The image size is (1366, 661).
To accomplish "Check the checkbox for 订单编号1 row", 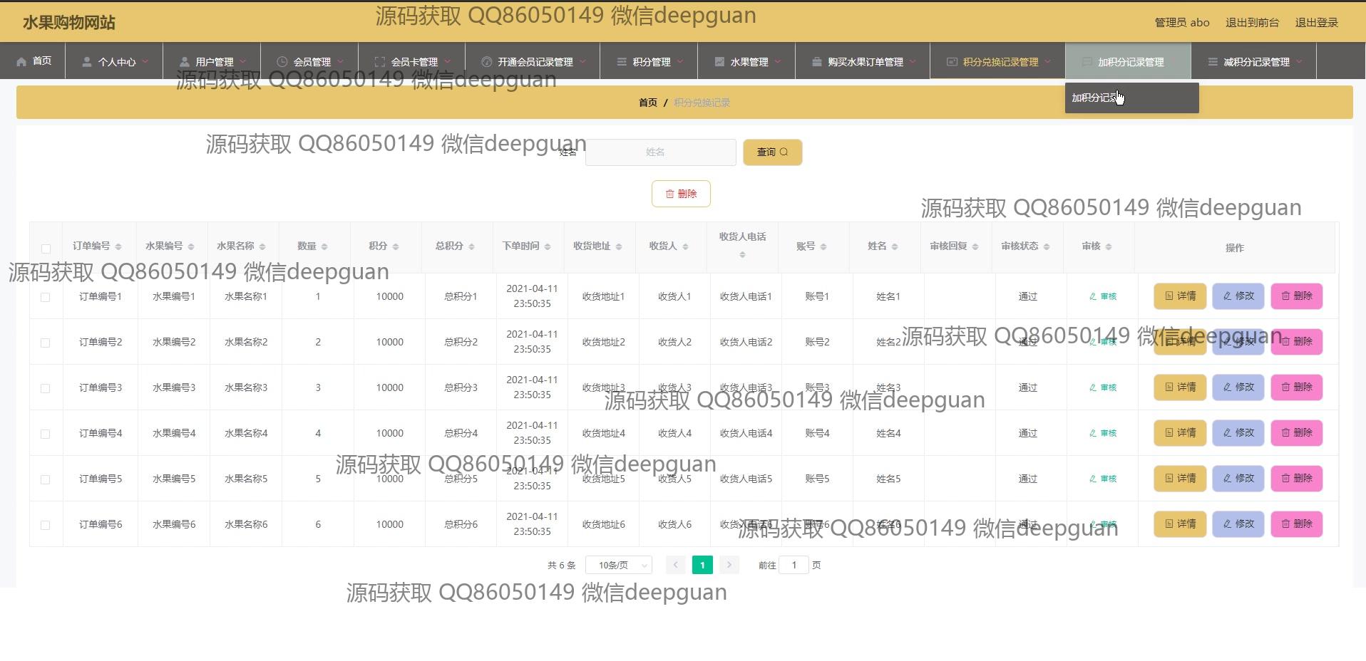I will tap(46, 297).
